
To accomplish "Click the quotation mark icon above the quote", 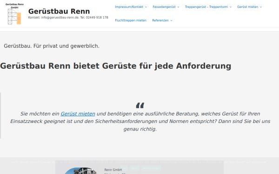I will (x=140, y=105).
